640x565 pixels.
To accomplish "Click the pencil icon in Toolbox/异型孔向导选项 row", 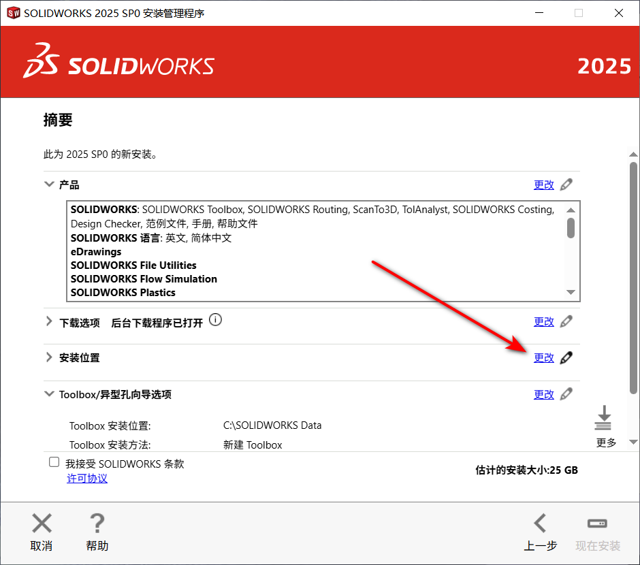I will pyautogui.click(x=566, y=394).
